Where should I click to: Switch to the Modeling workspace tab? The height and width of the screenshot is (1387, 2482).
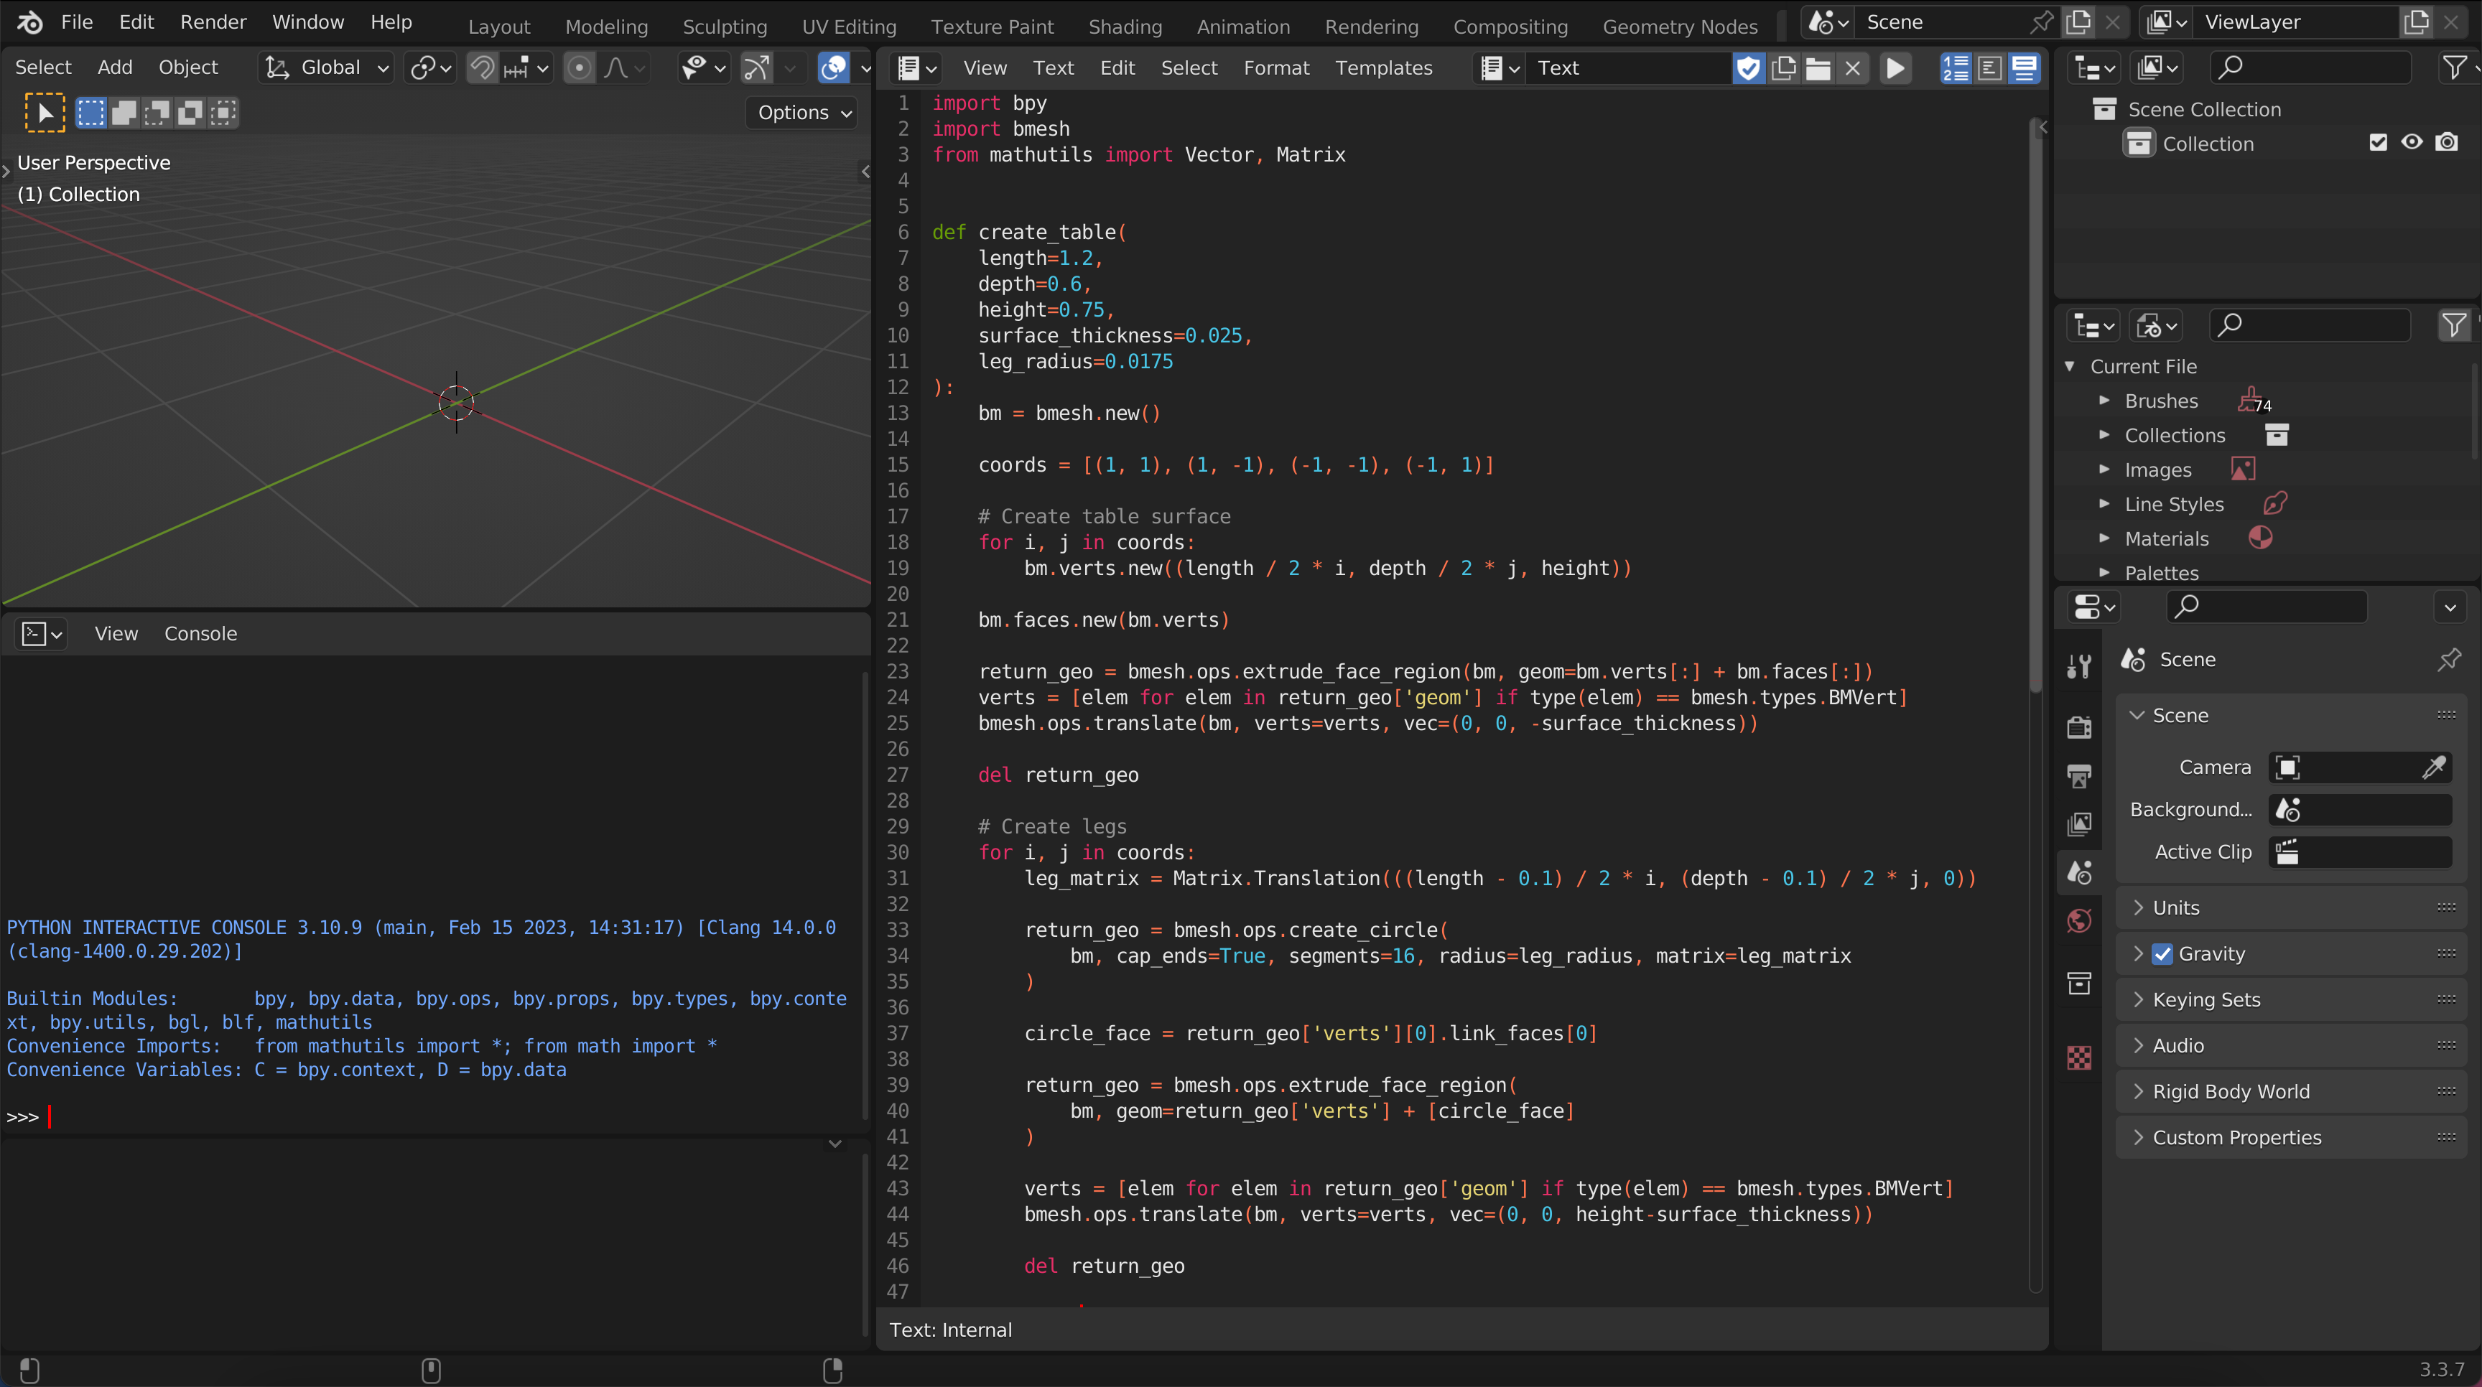click(606, 27)
